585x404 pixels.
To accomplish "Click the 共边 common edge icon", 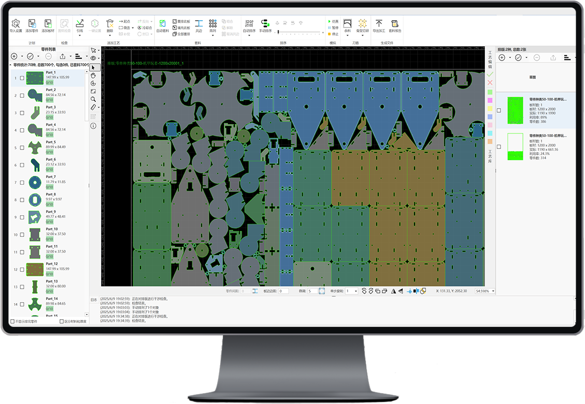I will coord(198,25).
